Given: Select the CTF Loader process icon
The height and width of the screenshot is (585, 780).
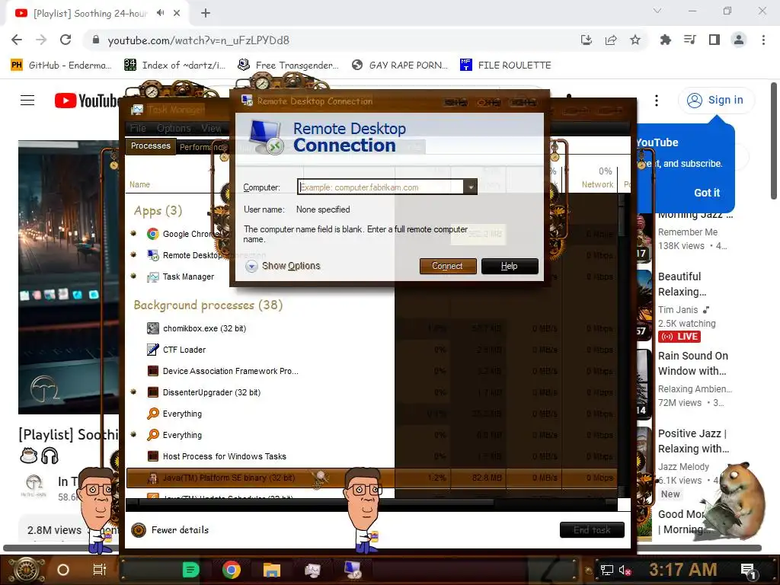Looking at the screenshot, I should click(152, 350).
